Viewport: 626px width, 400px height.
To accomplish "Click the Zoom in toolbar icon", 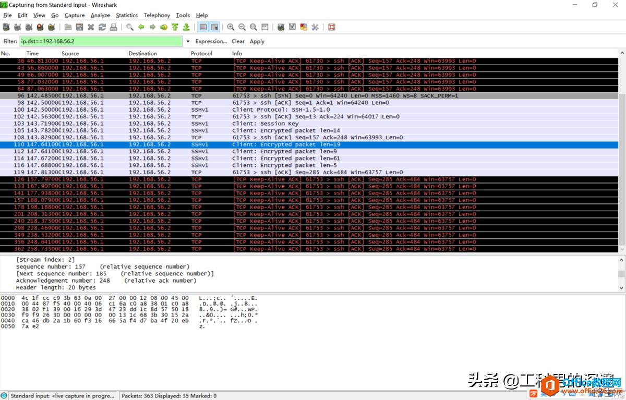I will 231,27.
